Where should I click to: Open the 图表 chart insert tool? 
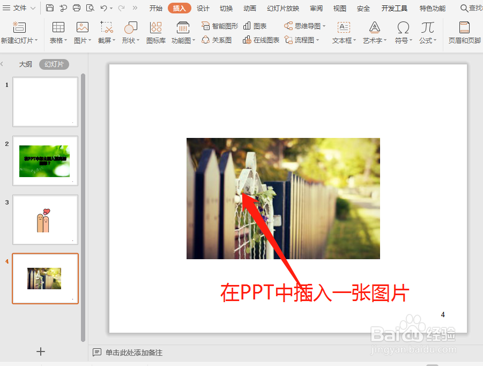point(256,25)
